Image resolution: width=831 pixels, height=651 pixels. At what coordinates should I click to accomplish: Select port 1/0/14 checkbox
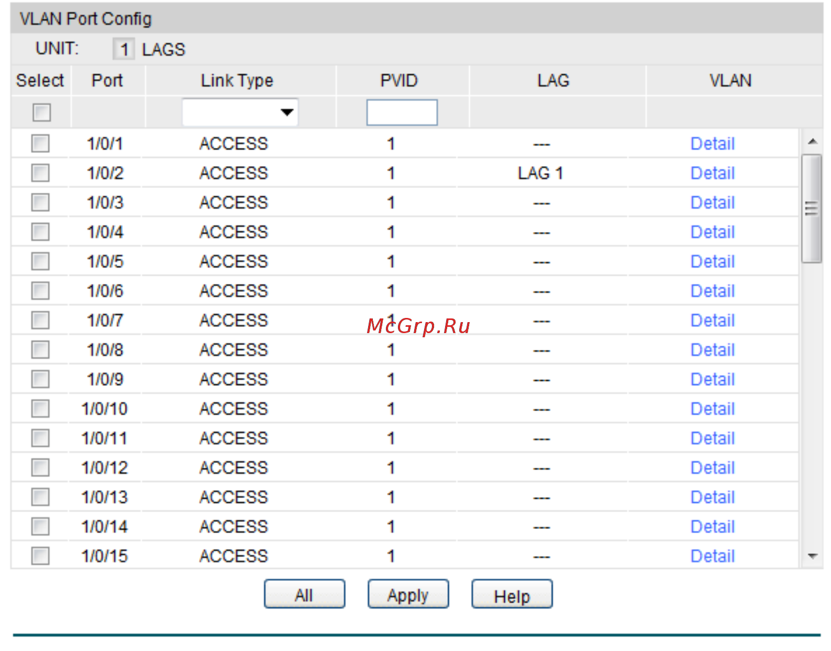(x=40, y=526)
